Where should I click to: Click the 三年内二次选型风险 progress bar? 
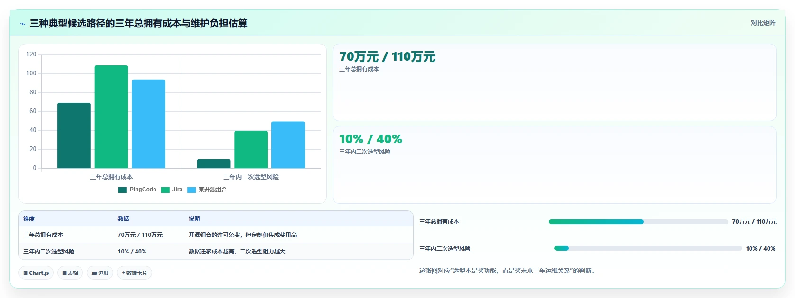click(648, 248)
